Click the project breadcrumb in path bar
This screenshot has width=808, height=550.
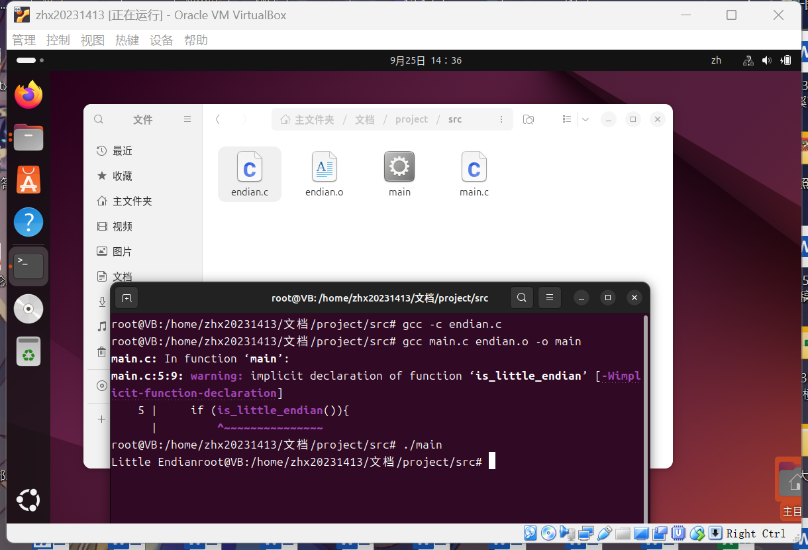[411, 119]
